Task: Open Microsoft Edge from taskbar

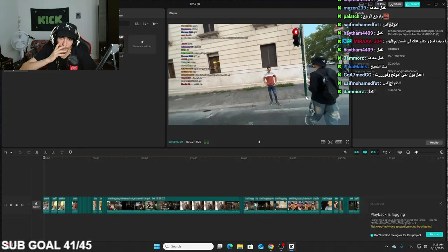Action: point(230,246)
